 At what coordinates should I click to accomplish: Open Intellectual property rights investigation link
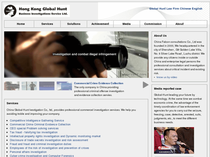tap(55, 136)
